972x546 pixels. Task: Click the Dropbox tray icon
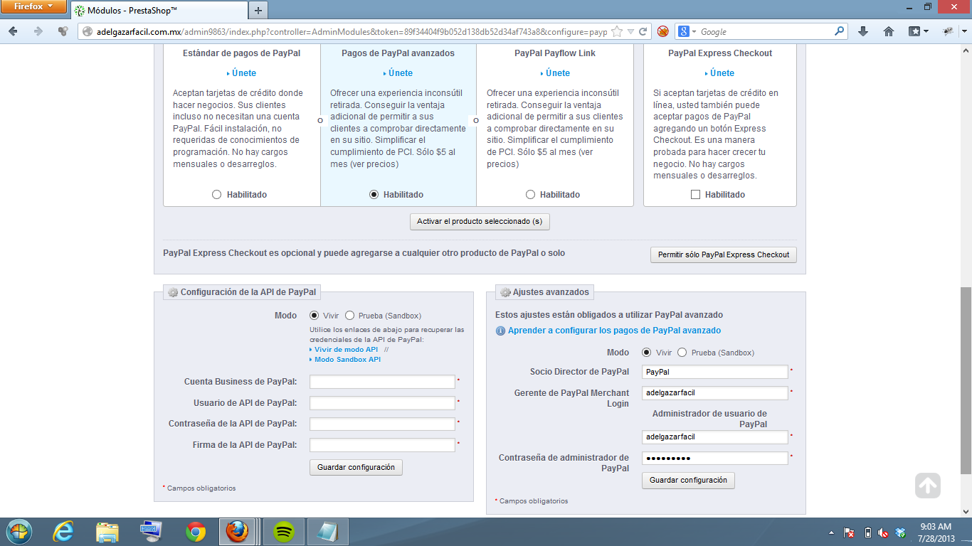pyautogui.click(x=901, y=532)
